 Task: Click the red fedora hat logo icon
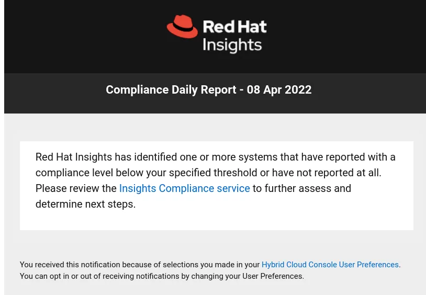[x=182, y=26]
